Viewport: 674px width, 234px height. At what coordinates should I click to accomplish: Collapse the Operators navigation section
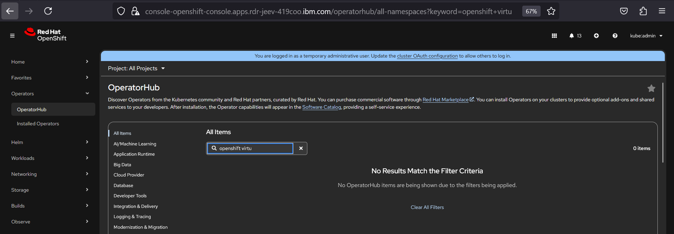click(49, 94)
